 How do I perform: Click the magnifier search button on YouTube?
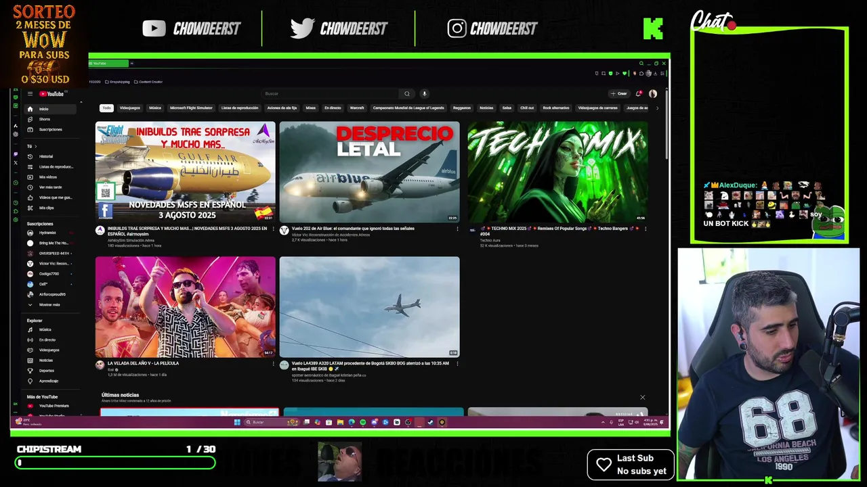click(x=406, y=94)
